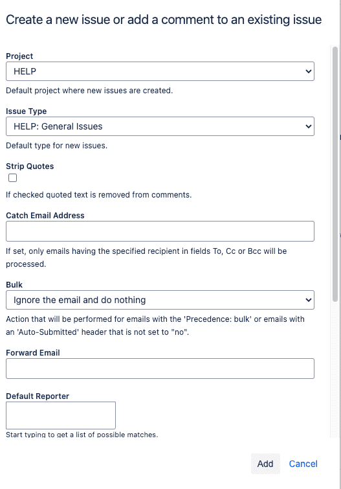Image resolution: width=341 pixels, height=489 pixels.
Task: Expand the Ignore the email and do nothing dropdown
Action: [x=160, y=300]
